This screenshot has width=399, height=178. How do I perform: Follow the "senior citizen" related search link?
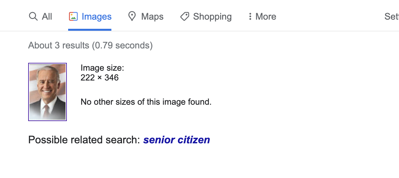click(x=177, y=140)
